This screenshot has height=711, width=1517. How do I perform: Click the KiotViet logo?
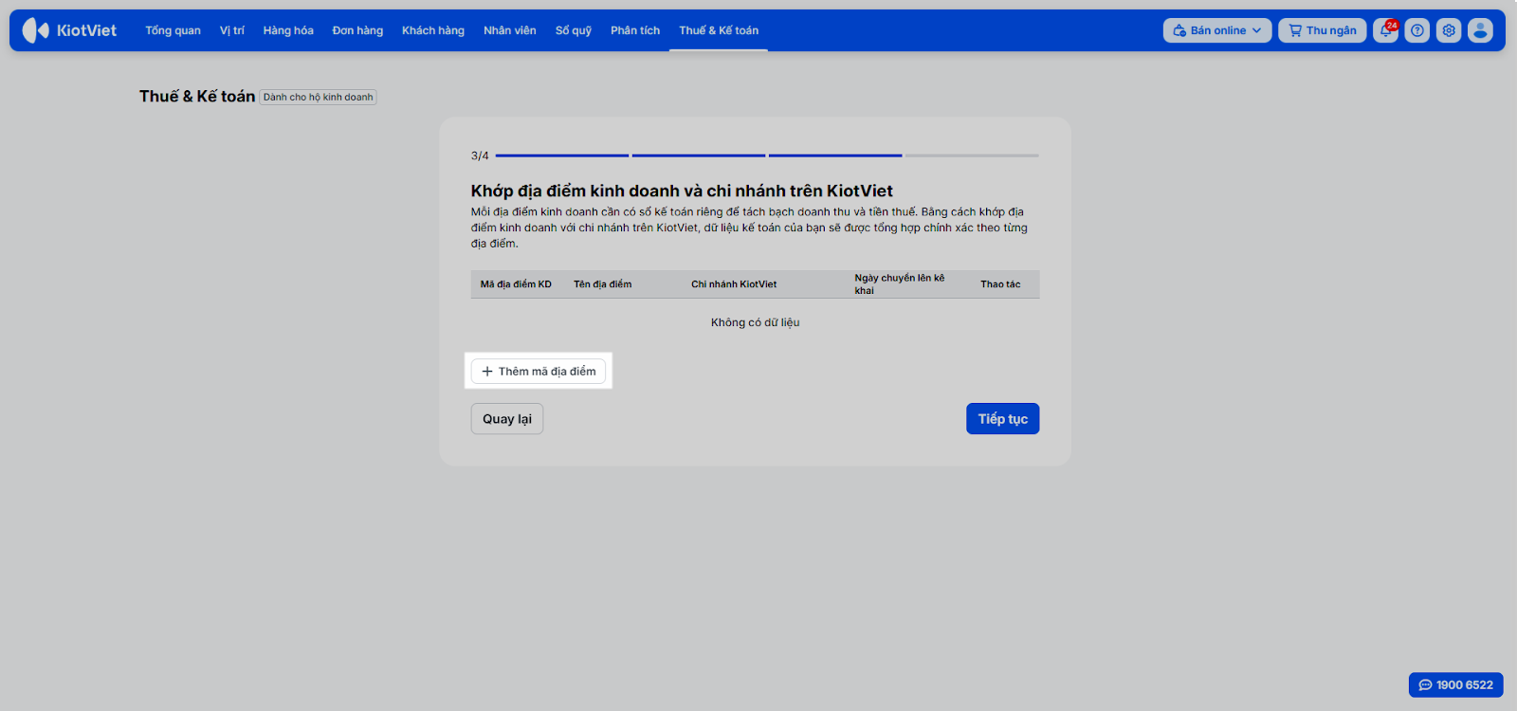click(x=69, y=30)
